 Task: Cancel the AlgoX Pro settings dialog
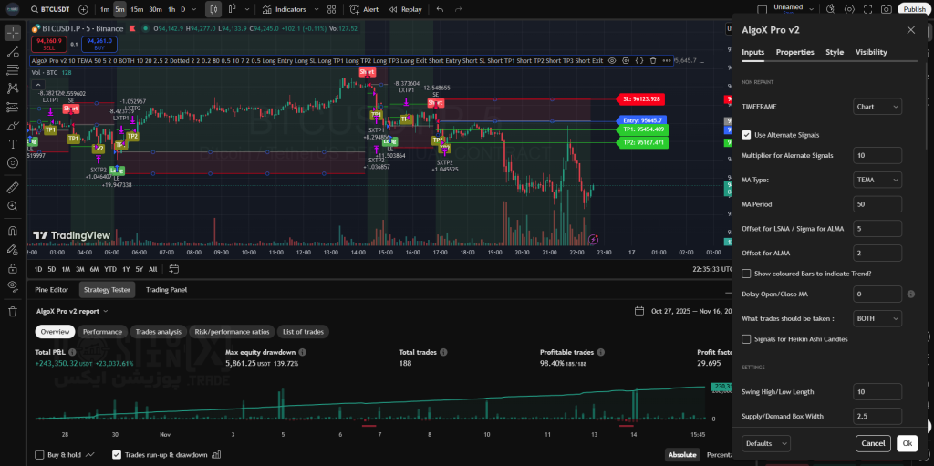[873, 443]
